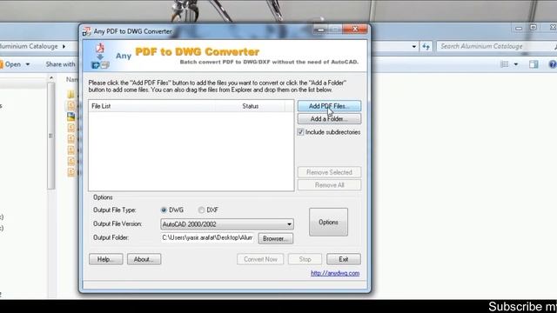Click Share with in Explorer toolbar
Image resolution: width=557 pixels, height=313 pixels.
[60, 64]
